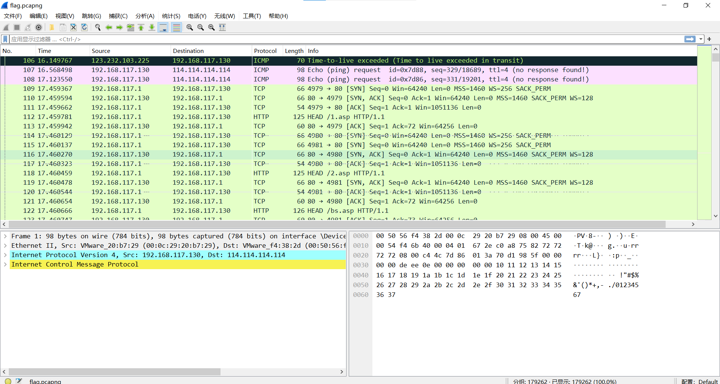Viewport: 720px width, 384px height.
Task: Click packet list vertical scrollbar down arrow
Action: click(715, 216)
